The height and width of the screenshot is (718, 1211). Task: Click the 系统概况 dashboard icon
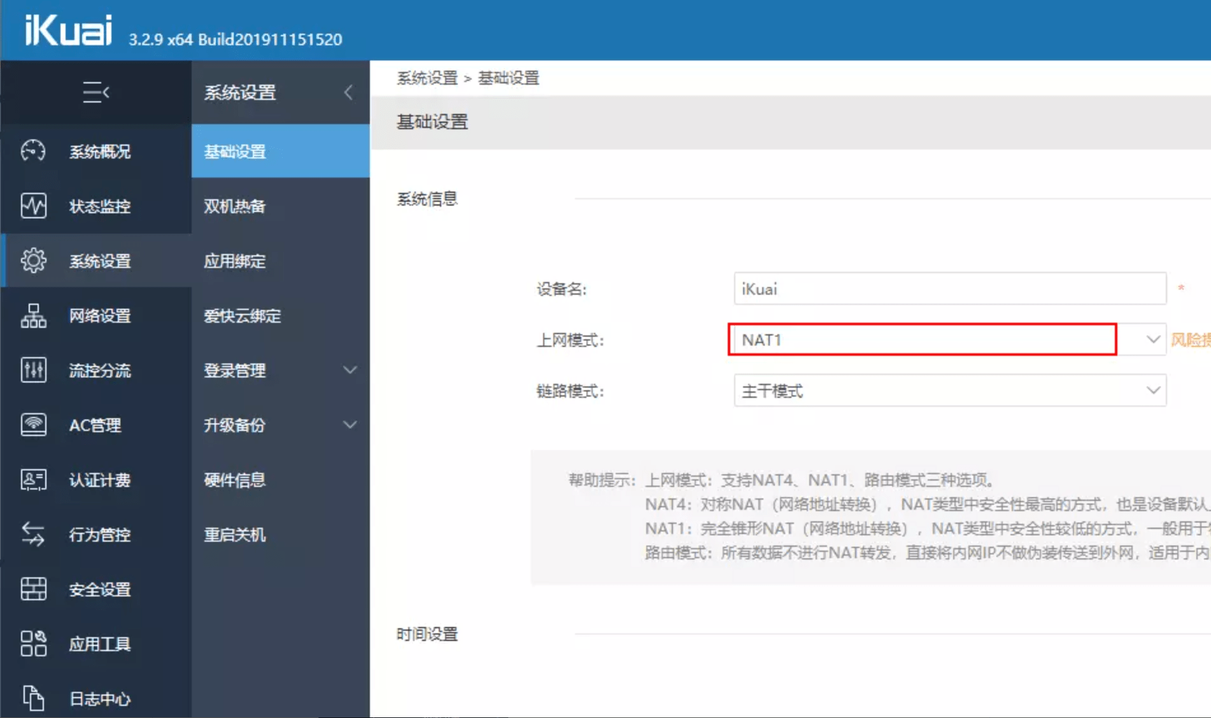[x=33, y=151]
